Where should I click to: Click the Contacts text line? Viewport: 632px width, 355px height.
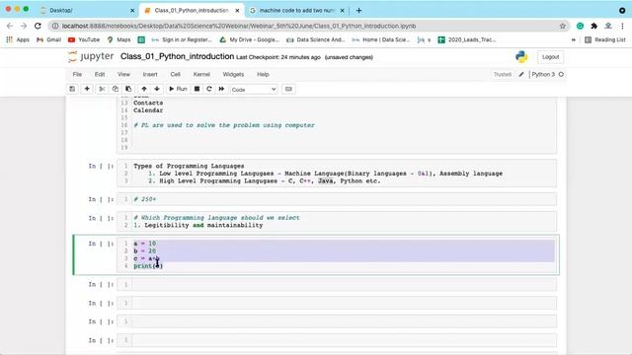pyautogui.click(x=148, y=103)
